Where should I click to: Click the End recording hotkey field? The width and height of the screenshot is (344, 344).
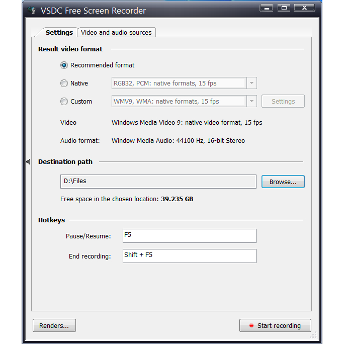(189, 256)
